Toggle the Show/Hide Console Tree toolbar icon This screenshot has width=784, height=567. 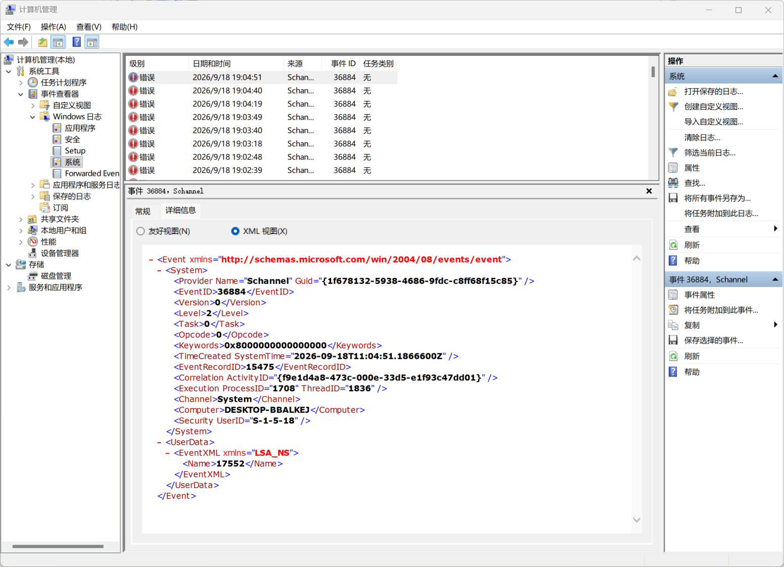point(58,42)
